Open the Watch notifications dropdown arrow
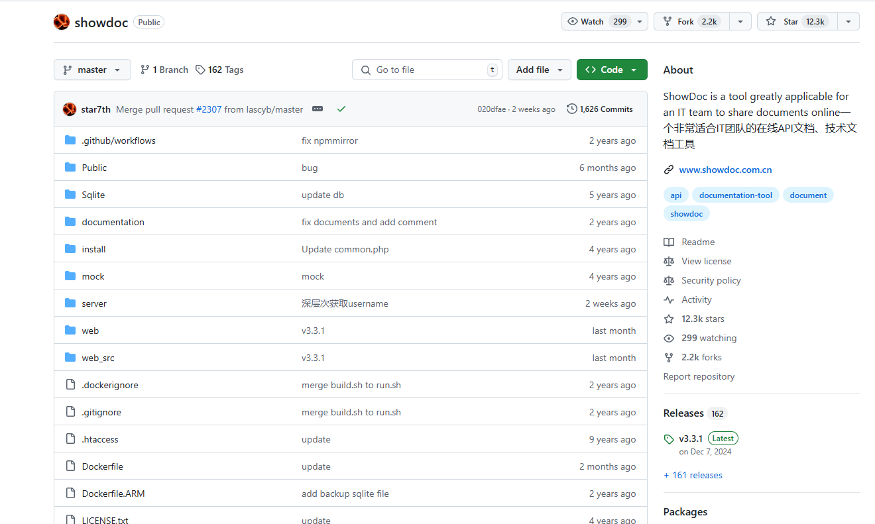The image size is (875, 524). (640, 21)
